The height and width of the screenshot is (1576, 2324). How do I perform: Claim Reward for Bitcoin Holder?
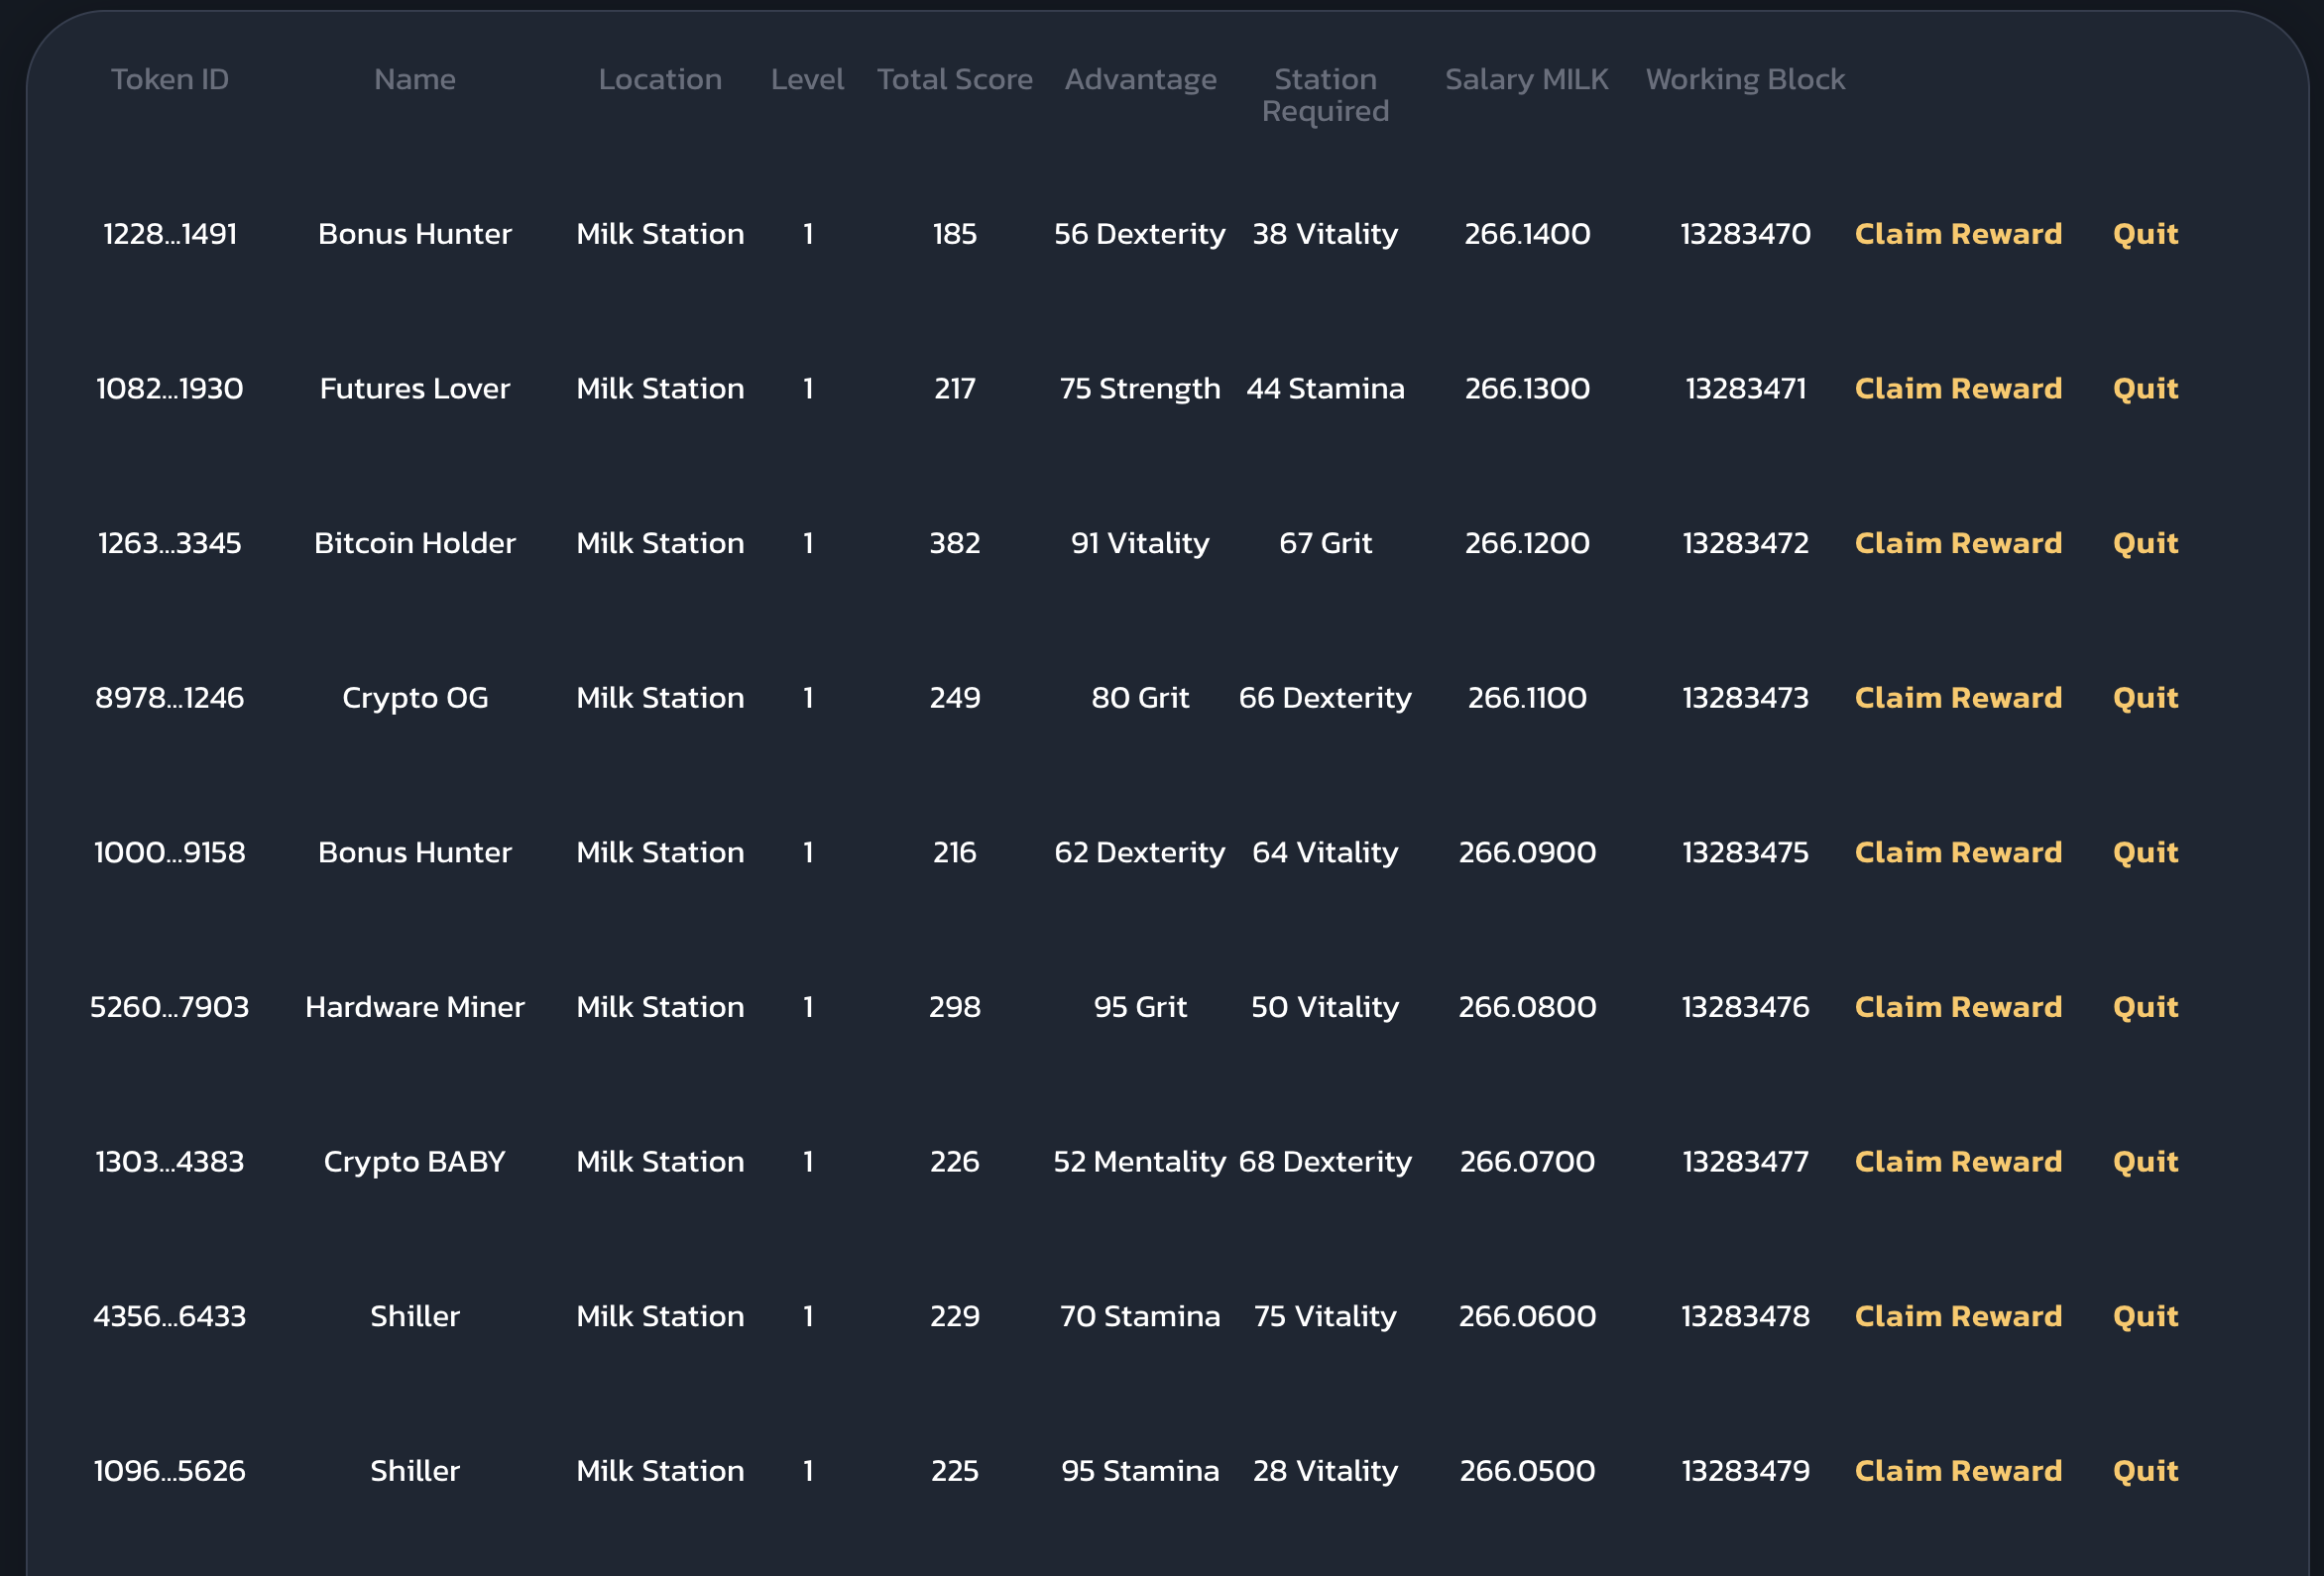1957,543
